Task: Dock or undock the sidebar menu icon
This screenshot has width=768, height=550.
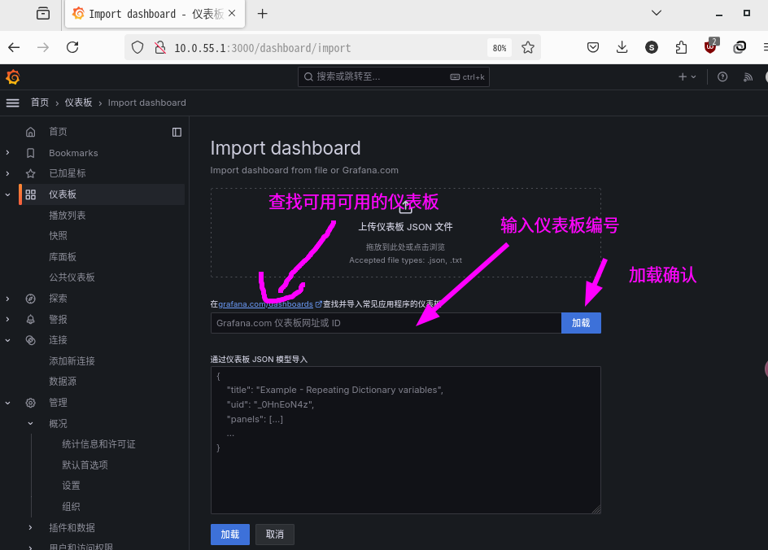Action: pos(177,133)
